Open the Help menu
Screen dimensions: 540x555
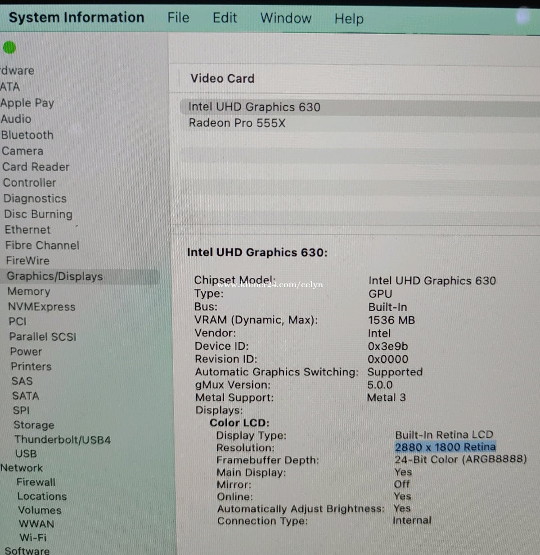click(x=349, y=18)
